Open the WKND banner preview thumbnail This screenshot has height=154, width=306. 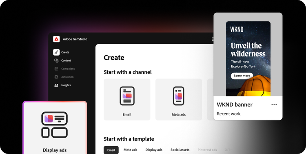(248, 59)
